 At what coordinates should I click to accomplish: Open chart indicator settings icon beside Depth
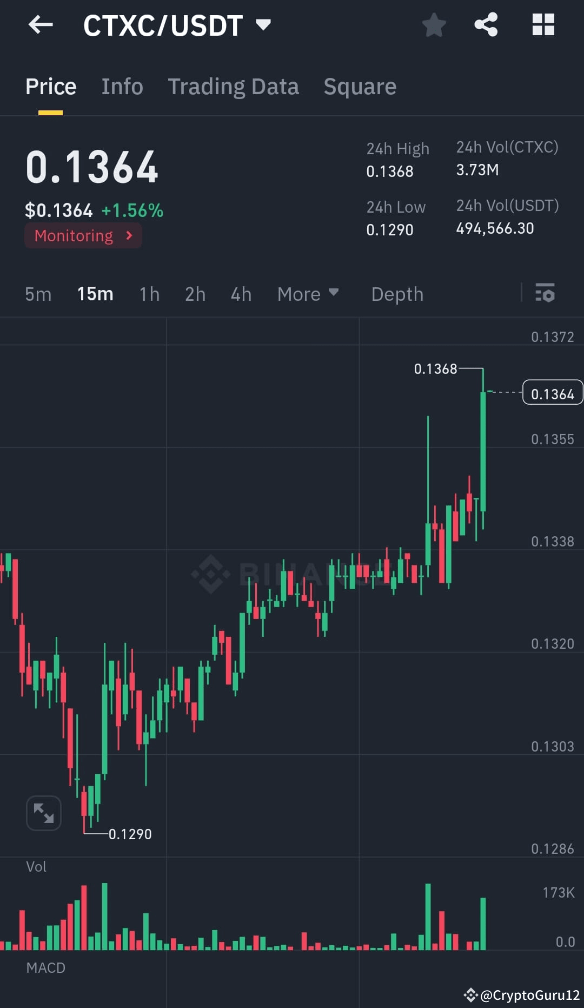(x=546, y=294)
